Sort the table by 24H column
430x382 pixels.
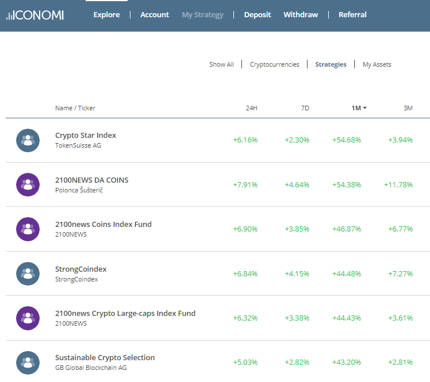251,108
